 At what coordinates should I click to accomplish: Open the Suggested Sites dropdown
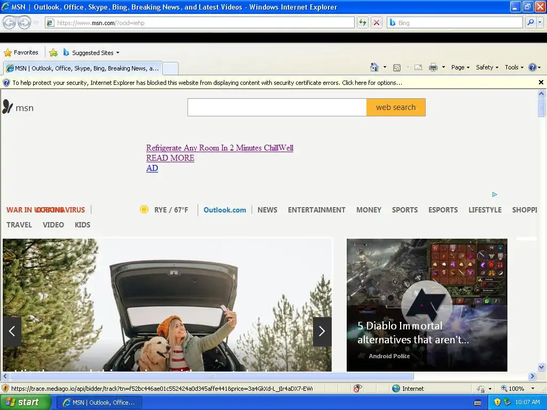click(x=92, y=53)
